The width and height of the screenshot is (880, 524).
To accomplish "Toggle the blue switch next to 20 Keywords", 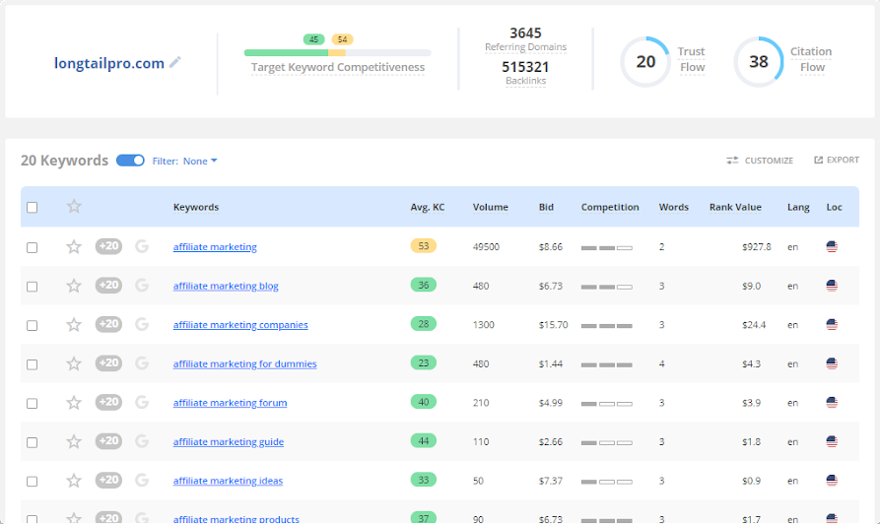I will (x=130, y=161).
